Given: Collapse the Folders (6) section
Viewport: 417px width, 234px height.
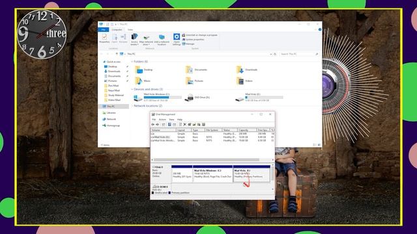Looking at the screenshot, I should tap(132, 62).
